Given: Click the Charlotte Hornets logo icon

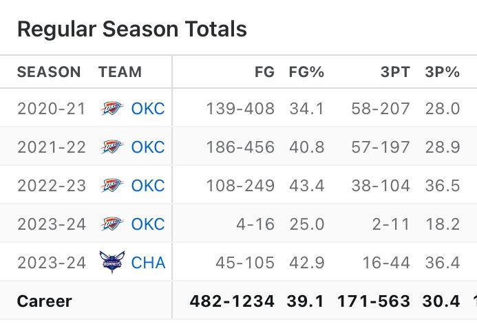Looking at the screenshot, I should tap(112, 262).
